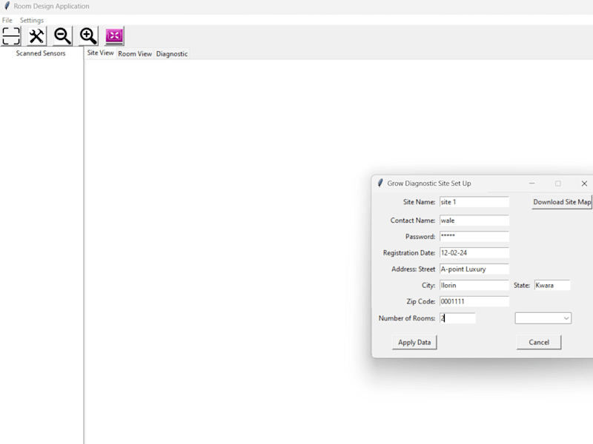The height and width of the screenshot is (444, 593).
Task: Click the Number of Rooms input field
Action: (x=457, y=318)
